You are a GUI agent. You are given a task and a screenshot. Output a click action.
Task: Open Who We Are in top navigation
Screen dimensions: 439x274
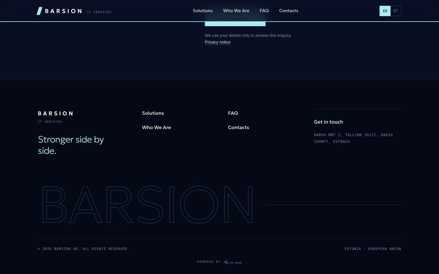(236, 11)
